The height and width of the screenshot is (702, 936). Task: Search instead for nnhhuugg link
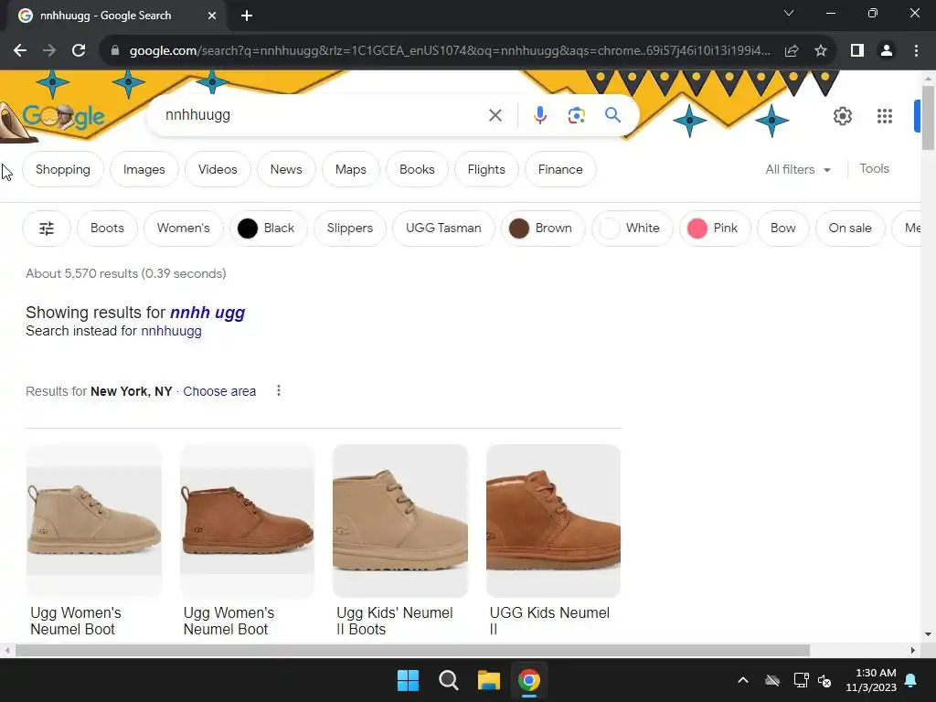[171, 331]
